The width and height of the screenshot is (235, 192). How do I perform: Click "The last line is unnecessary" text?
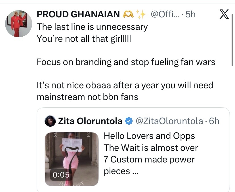92,27
